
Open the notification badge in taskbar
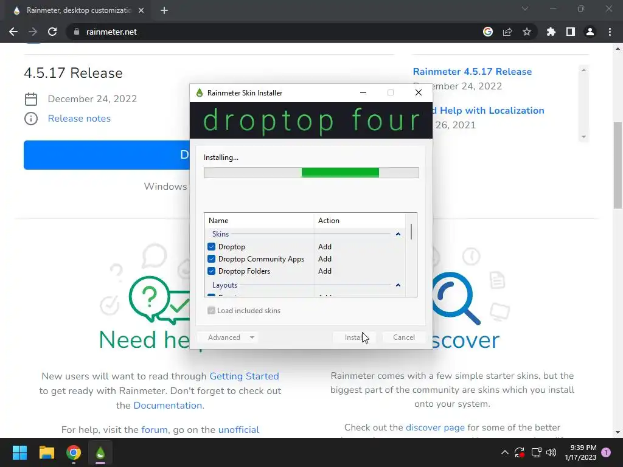pos(606,452)
